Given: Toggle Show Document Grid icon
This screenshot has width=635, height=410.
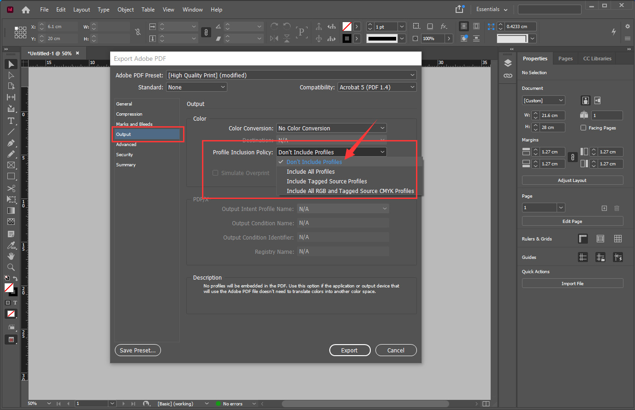Looking at the screenshot, I should tap(618, 239).
